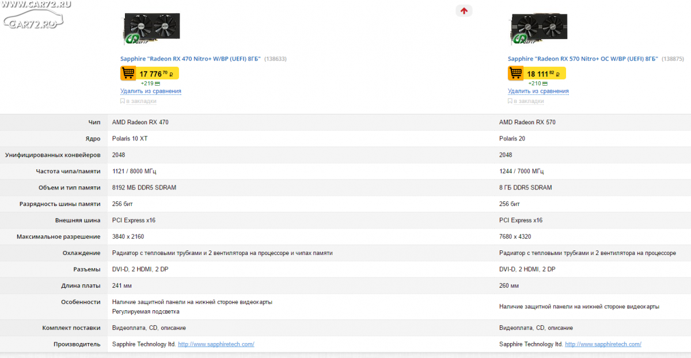Screen dimensions: 691x358
Task: Open the Sapphire Radeon RX 470 Nitro+ product image
Action: pos(151,29)
